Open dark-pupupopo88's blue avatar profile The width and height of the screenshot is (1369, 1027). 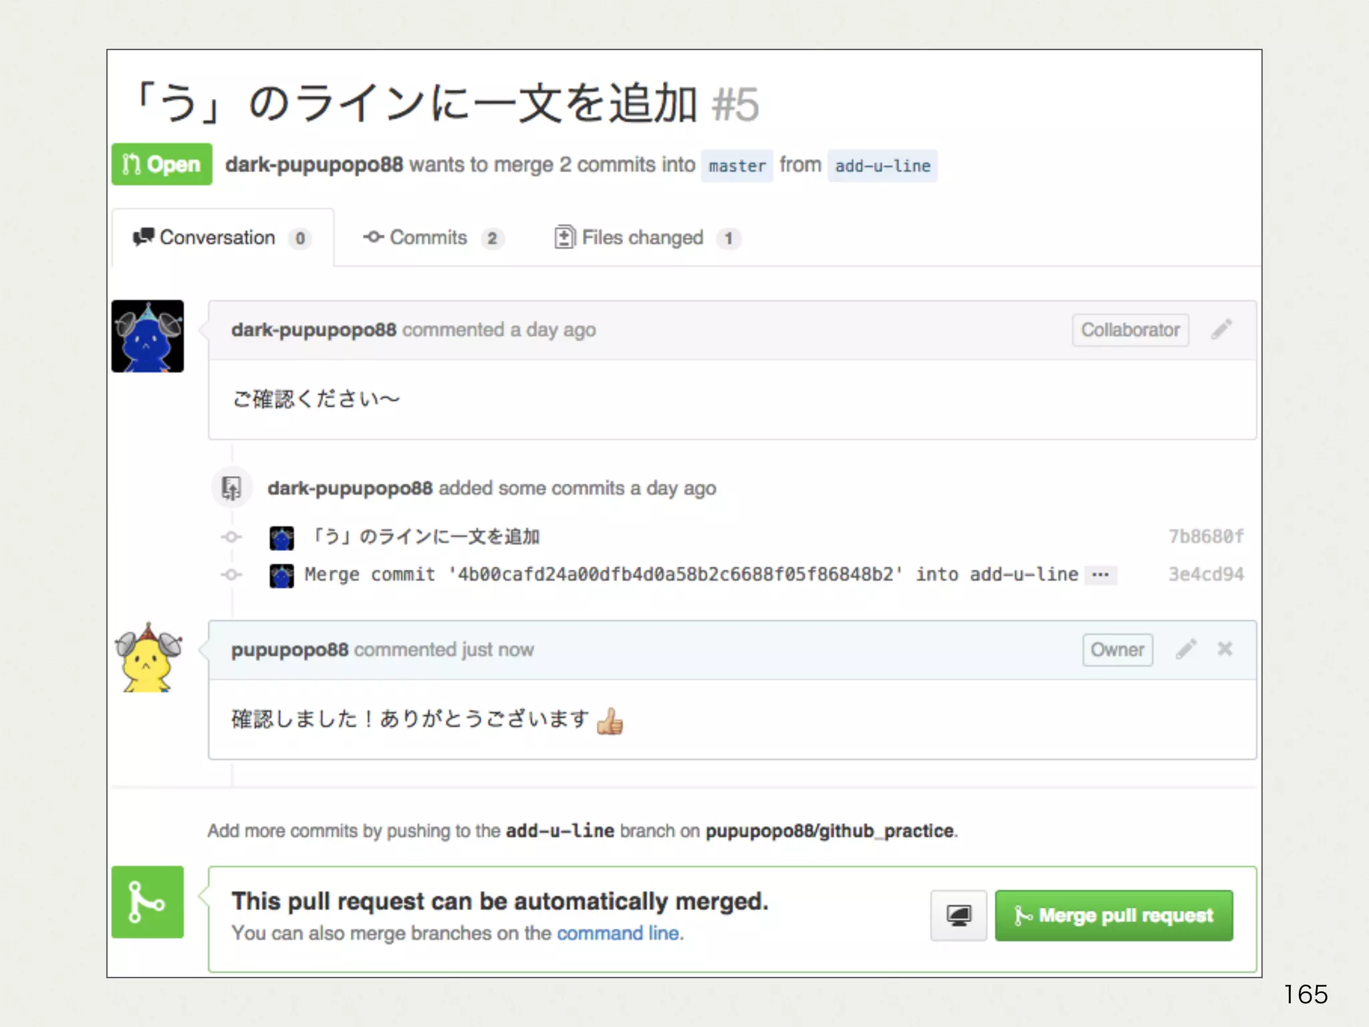148,336
